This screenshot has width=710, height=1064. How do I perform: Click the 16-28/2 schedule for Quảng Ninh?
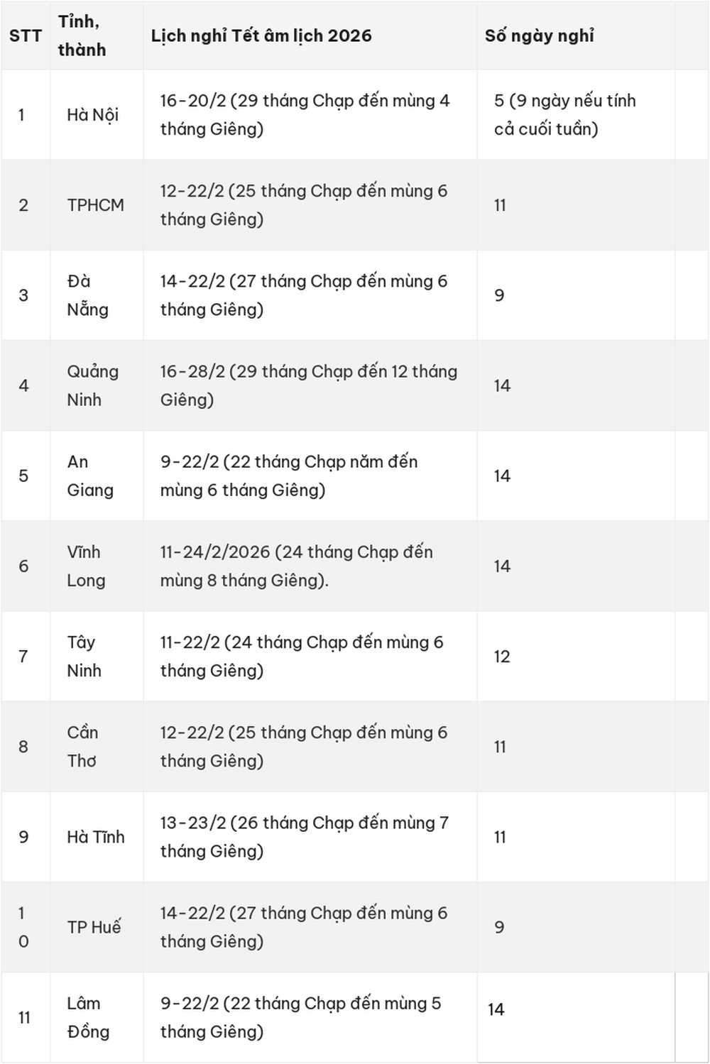point(308,385)
